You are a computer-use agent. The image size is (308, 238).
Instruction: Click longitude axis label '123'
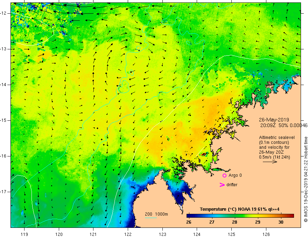pyautogui.click(x=162, y=234)
